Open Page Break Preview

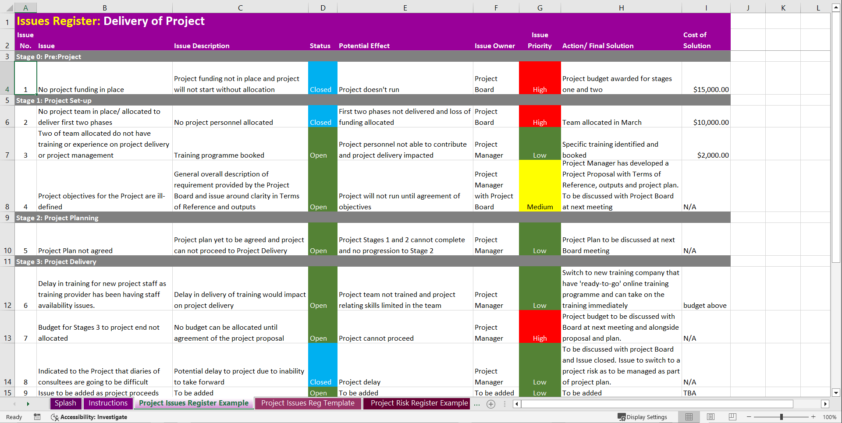[x=732, y=417]
